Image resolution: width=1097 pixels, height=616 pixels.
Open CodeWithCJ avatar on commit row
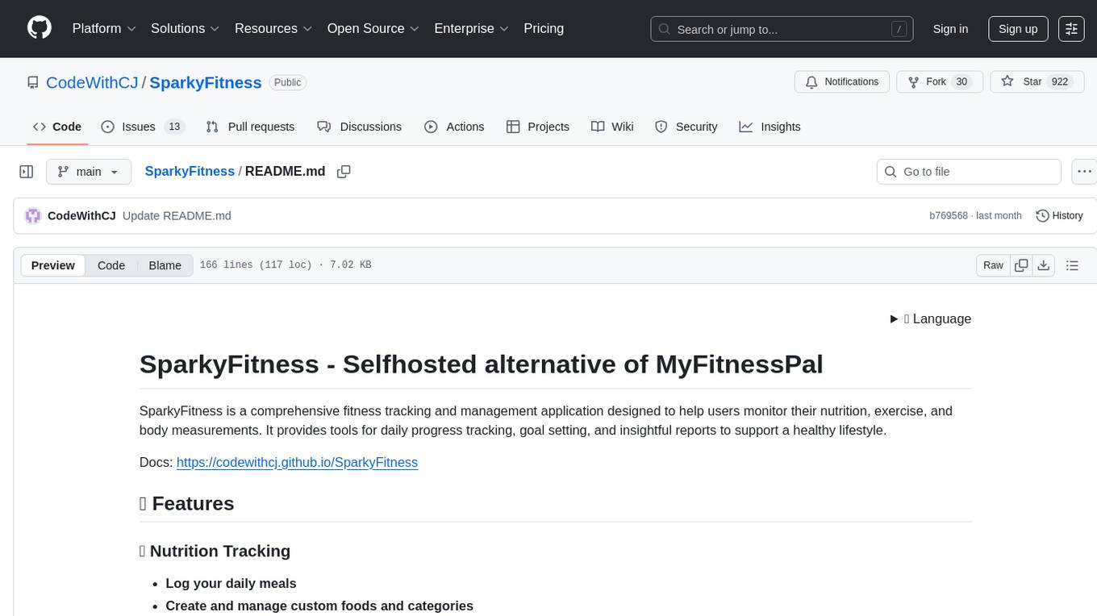tap(33, 215)
